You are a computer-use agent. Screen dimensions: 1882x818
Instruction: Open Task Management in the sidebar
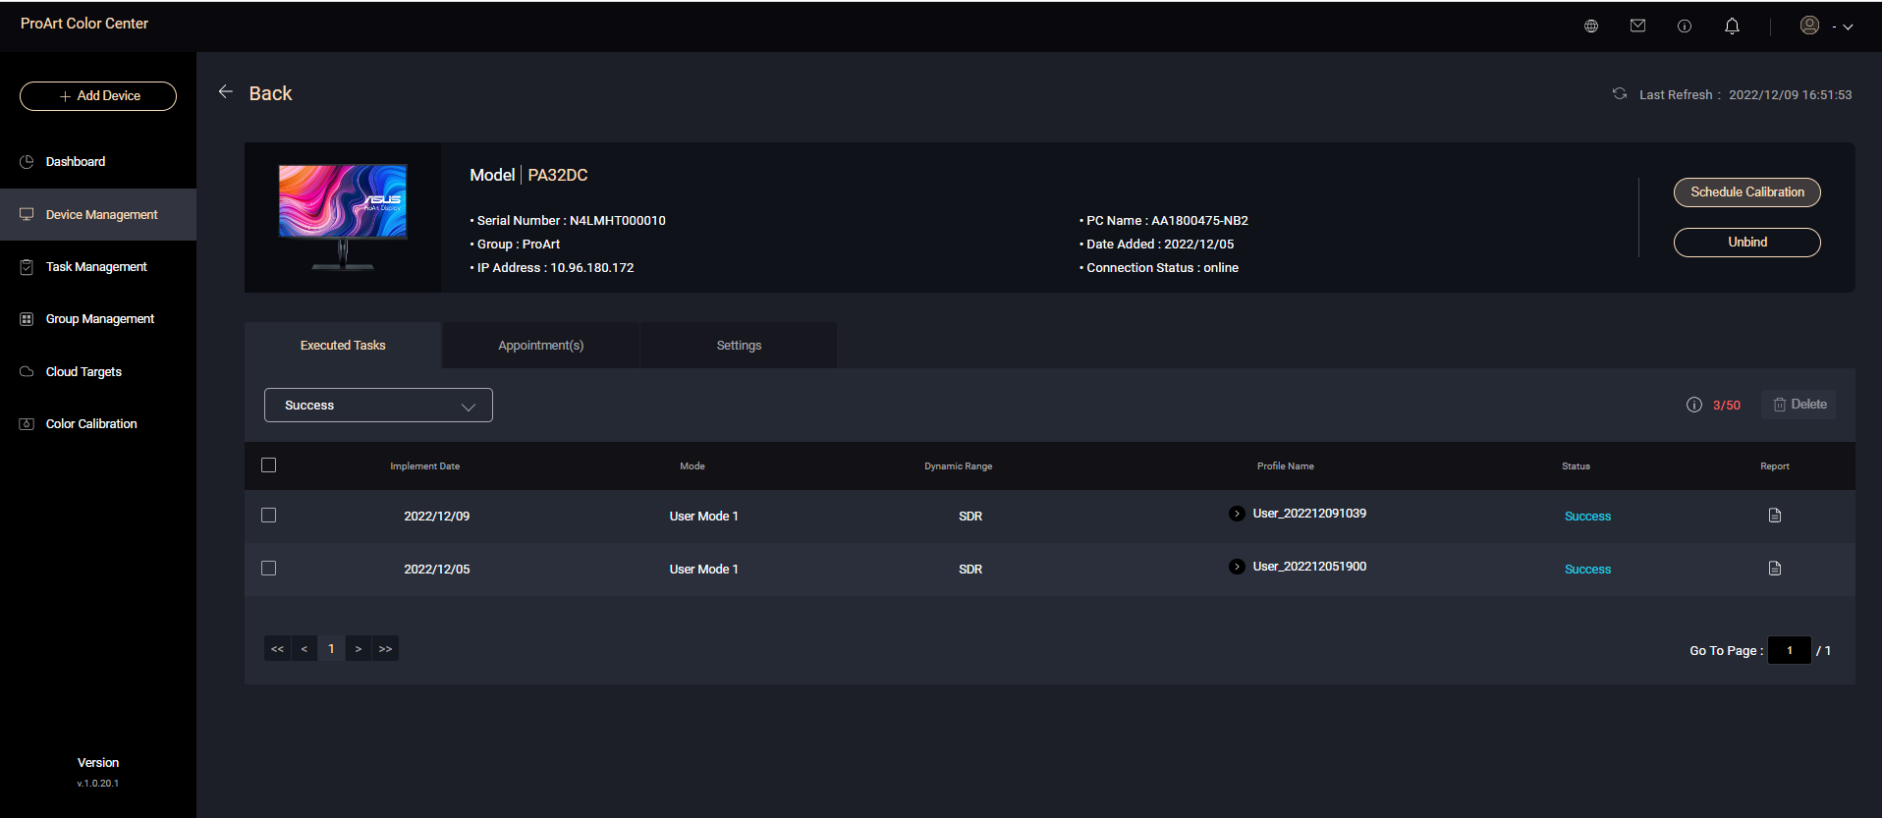click(x=98, y=267)
